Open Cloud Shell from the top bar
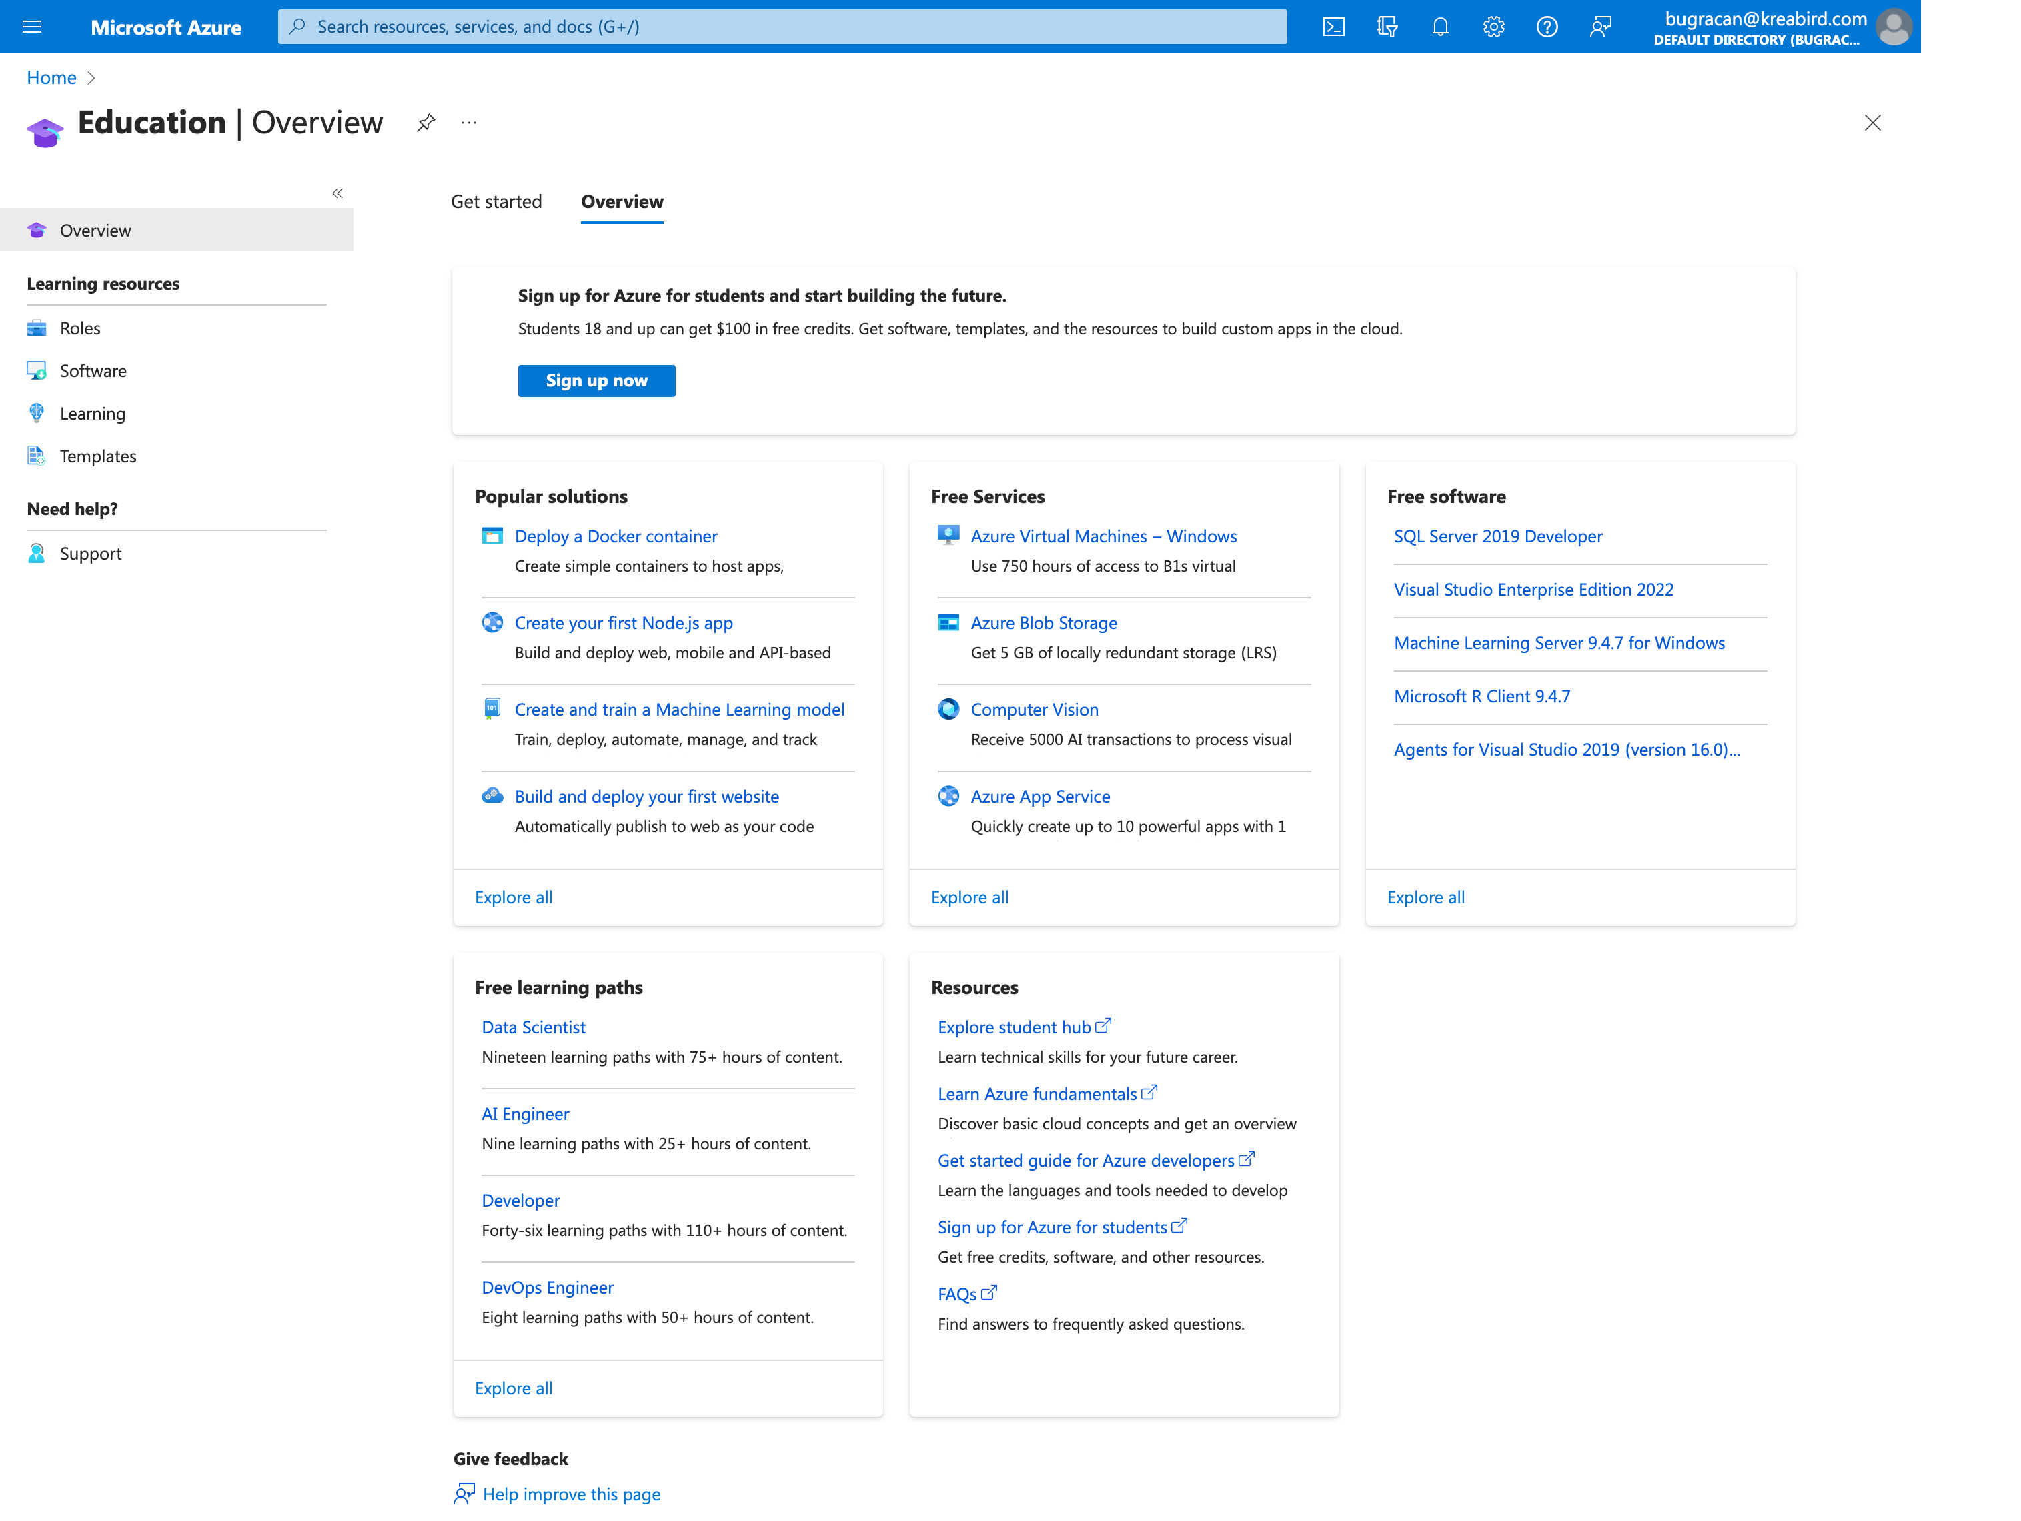2021x1521 pixels. click(1333, 27)
